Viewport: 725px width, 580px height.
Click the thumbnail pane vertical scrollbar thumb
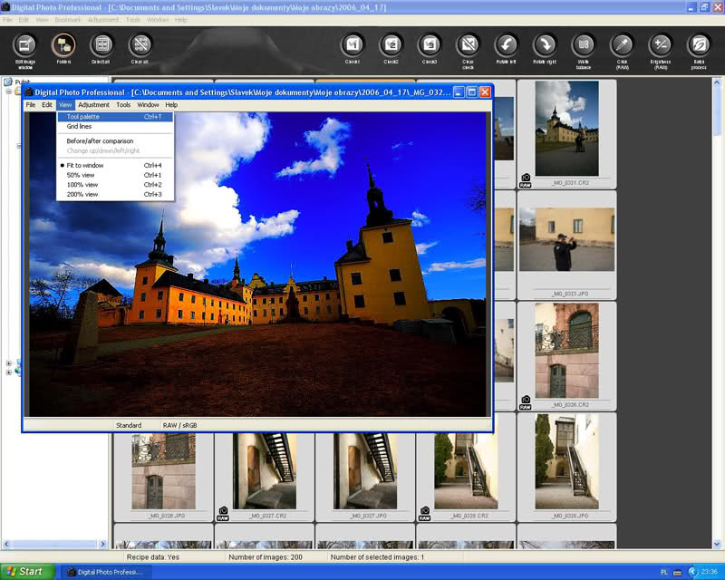coord(717,111)
